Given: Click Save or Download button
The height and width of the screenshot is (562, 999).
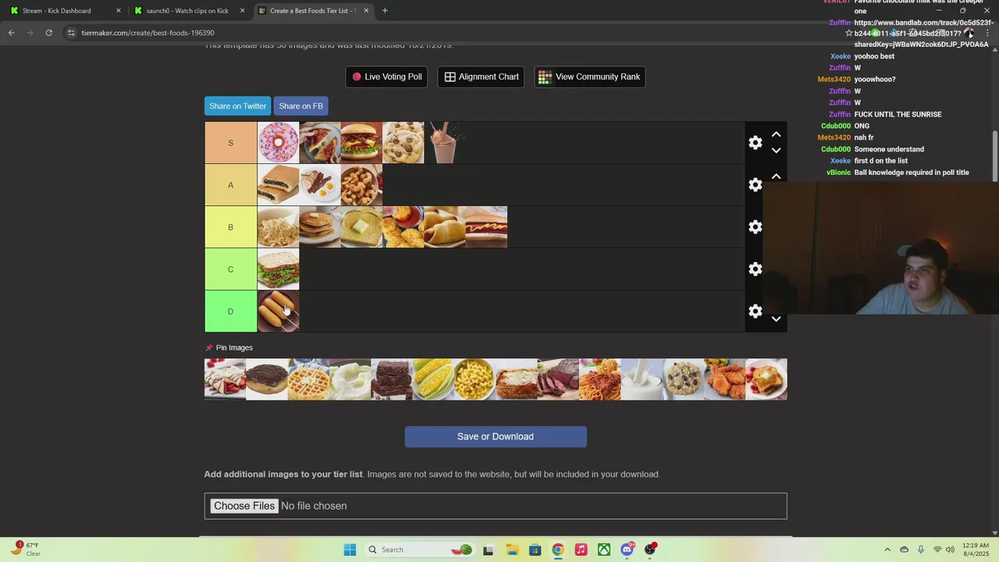Looking at the screenshot, I should point(496,436).
